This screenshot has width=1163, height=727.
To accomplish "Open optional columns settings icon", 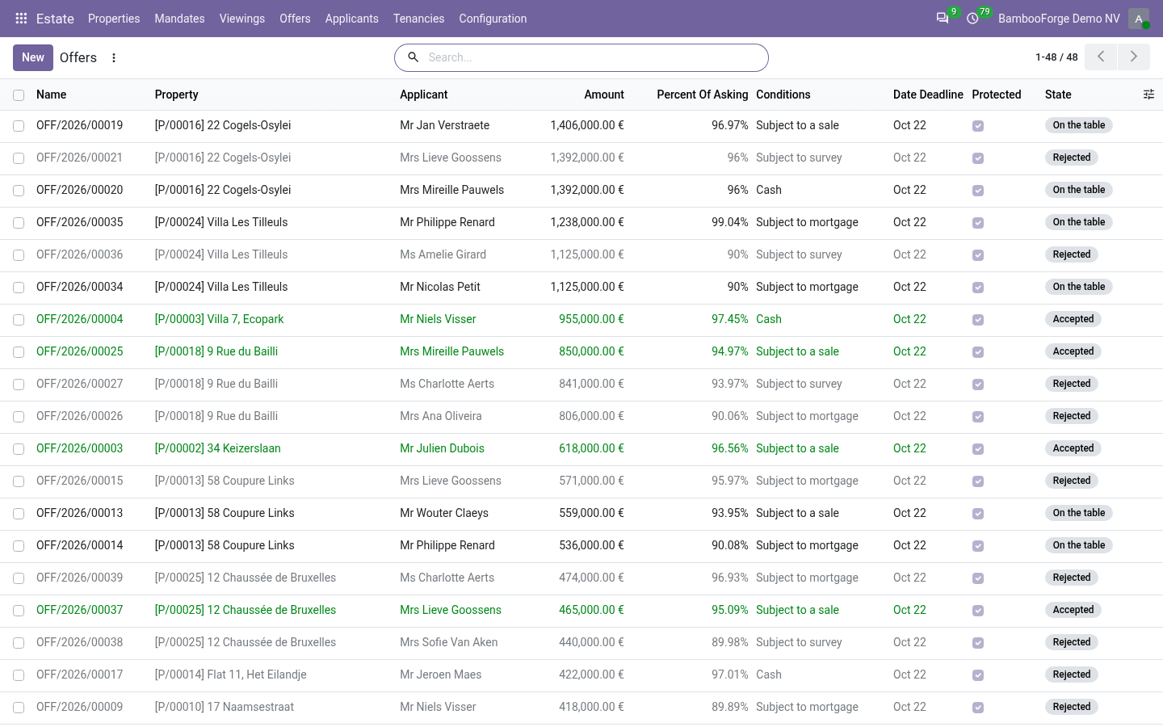I will pyautogui.click(x=1148, y=95).
